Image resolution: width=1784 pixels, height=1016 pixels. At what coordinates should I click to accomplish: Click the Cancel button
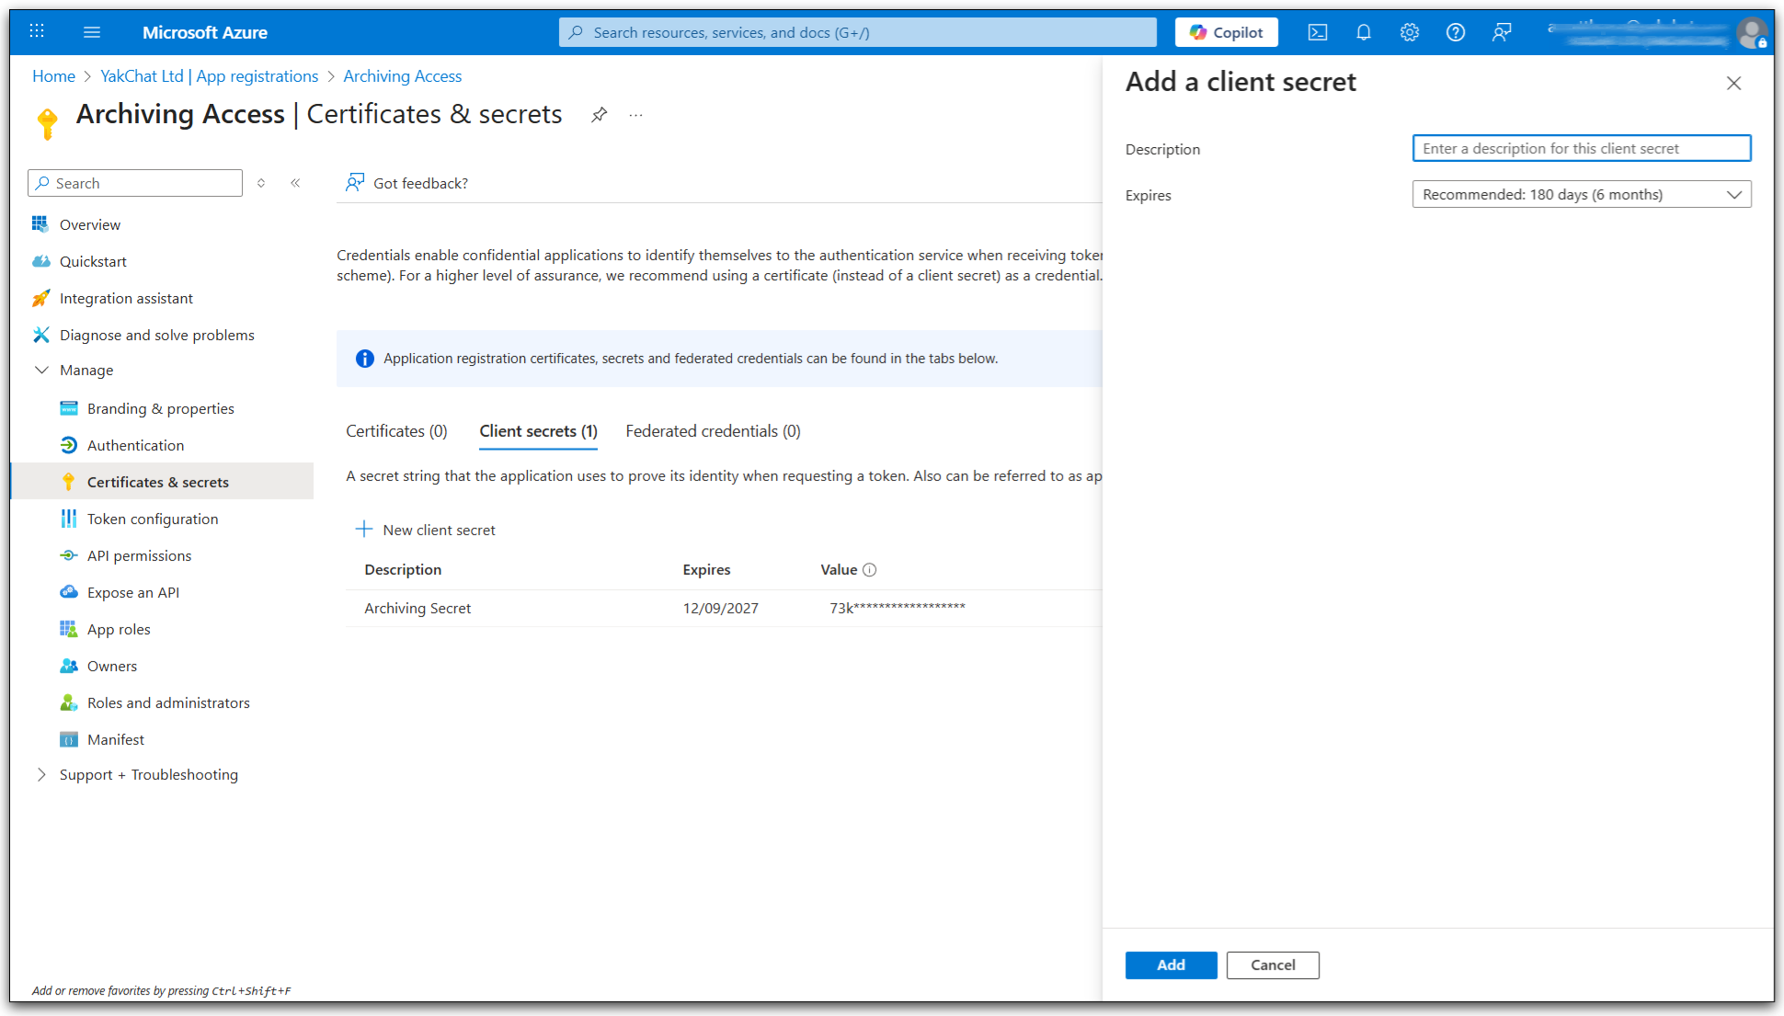point(1272,965)
